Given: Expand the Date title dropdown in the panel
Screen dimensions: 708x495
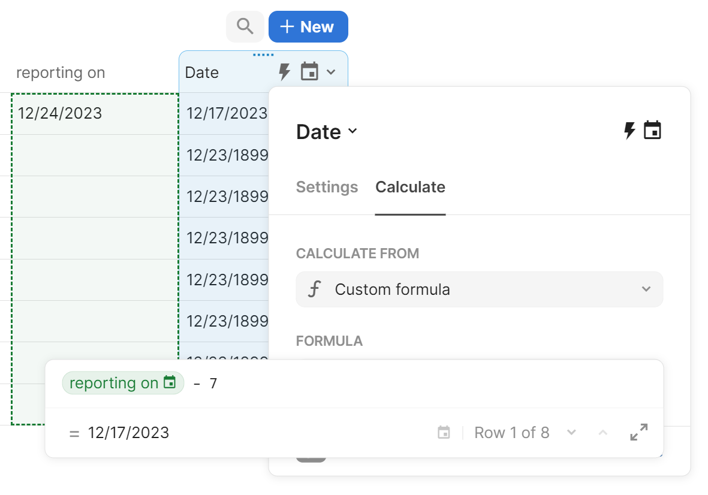Looking at the screenshot, I should 353,131.
